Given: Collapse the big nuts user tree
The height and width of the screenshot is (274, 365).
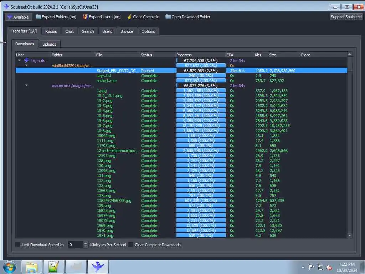Looking at the screenshot, I should click(19, 60).
